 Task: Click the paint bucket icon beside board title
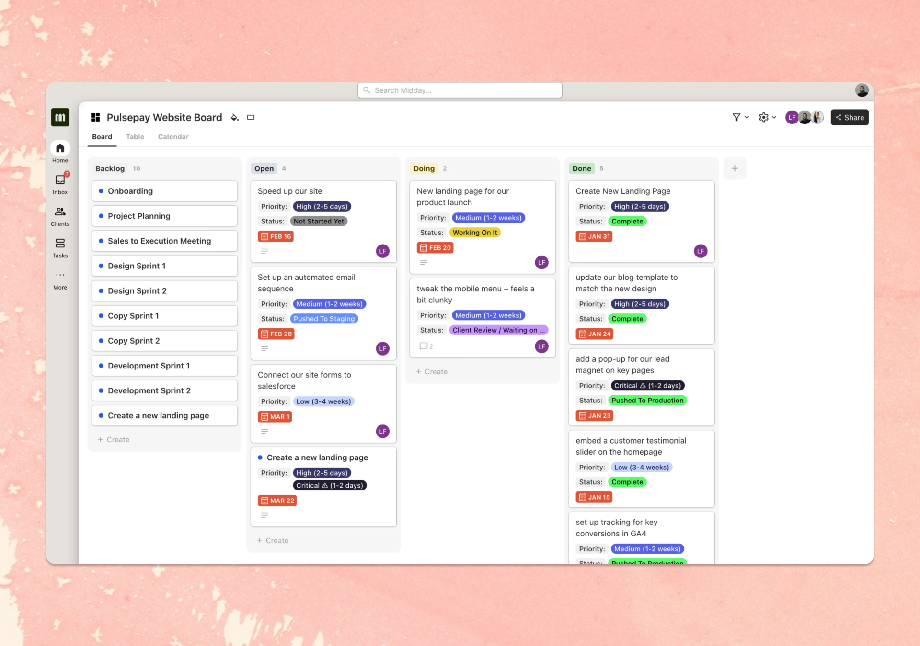[x=235, y=118]
